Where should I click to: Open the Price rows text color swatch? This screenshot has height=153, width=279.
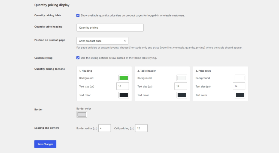coord(240,95)
